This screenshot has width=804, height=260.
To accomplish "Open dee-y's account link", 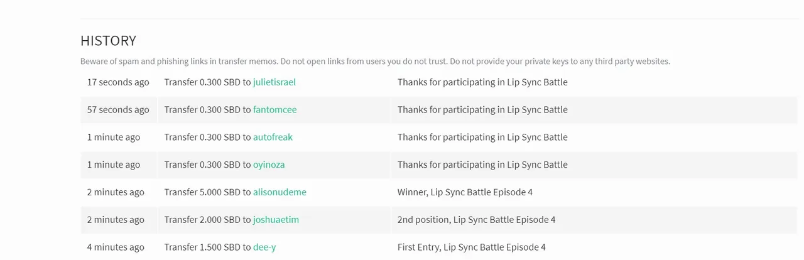I will (x=264, y=248).
